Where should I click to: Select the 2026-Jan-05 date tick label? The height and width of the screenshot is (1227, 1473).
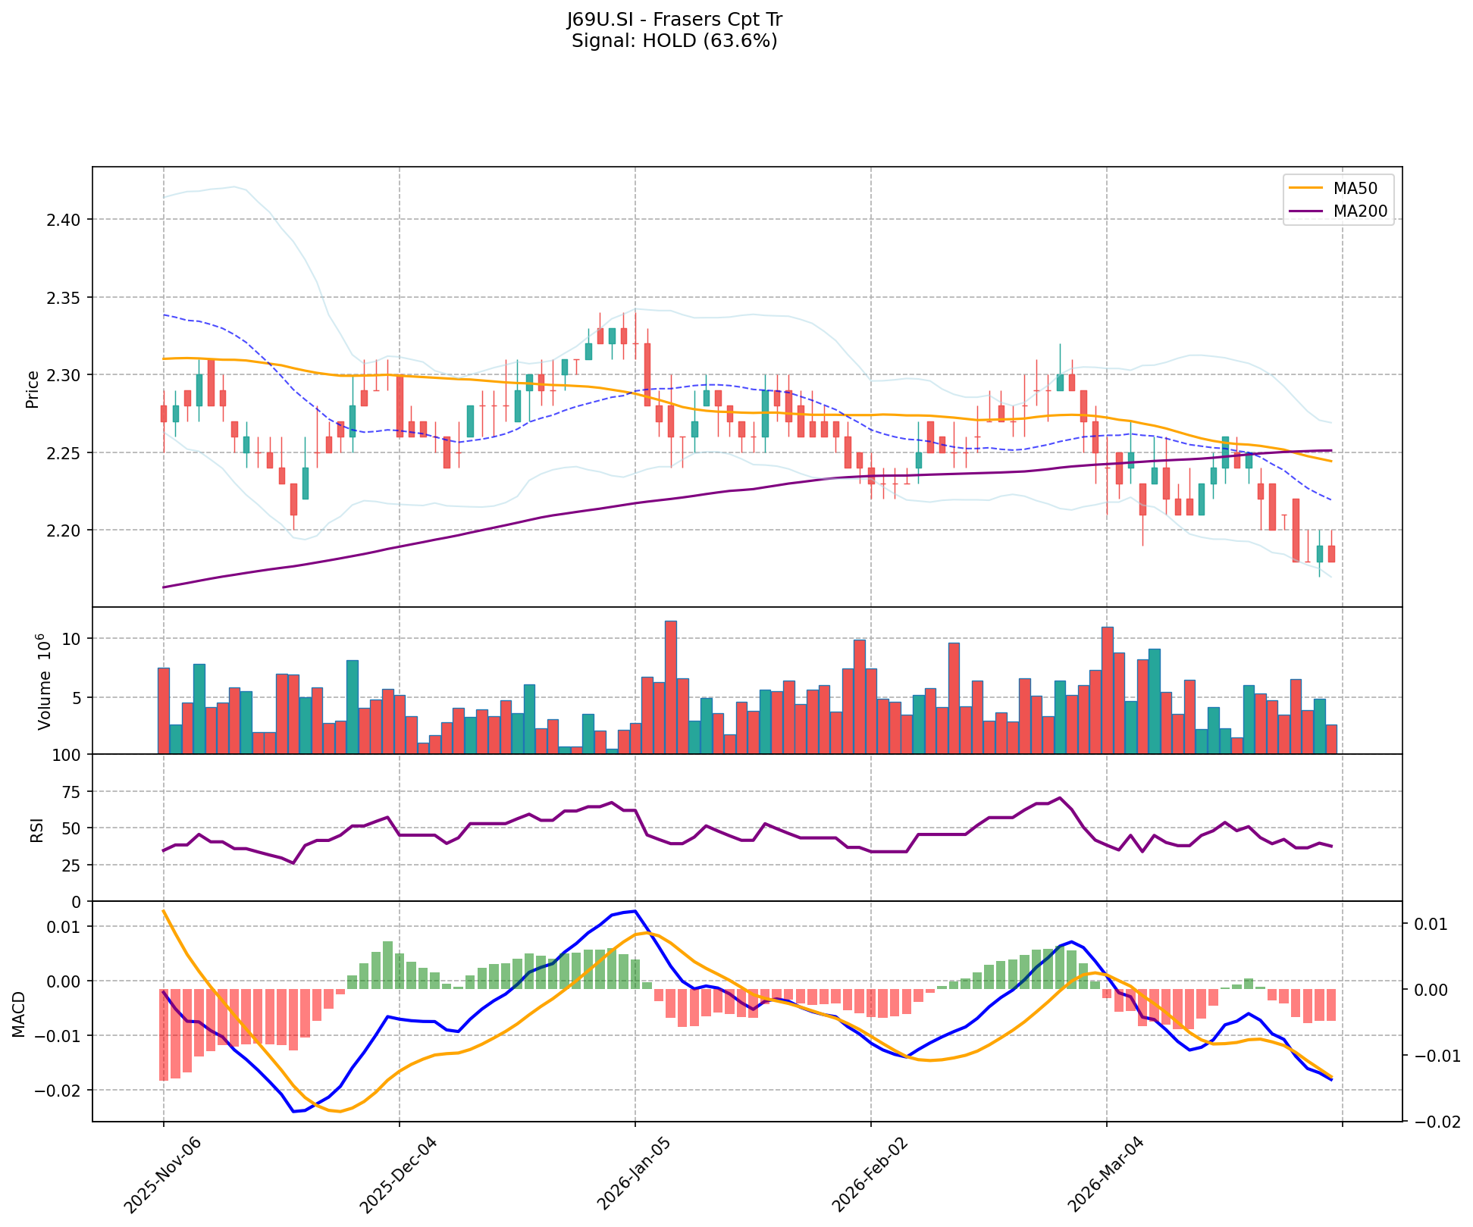click(632, 1173)
